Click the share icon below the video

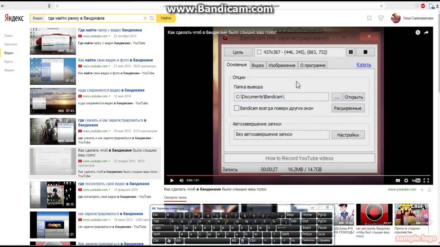[x=429, y=189]
